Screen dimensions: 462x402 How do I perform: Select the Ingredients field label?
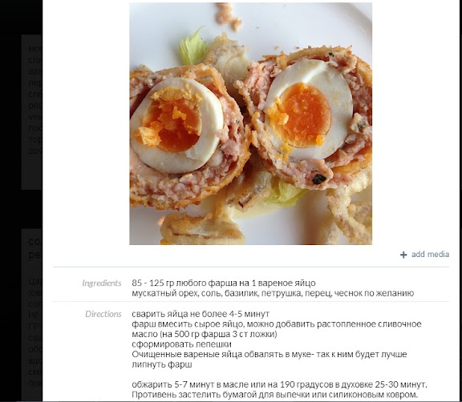coord(102,283)
